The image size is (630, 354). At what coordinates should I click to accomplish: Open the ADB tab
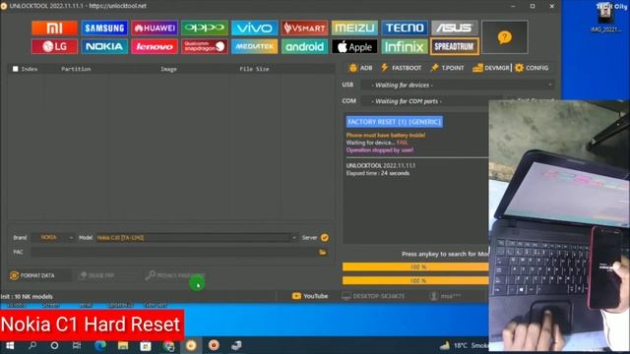click(361, 68)
